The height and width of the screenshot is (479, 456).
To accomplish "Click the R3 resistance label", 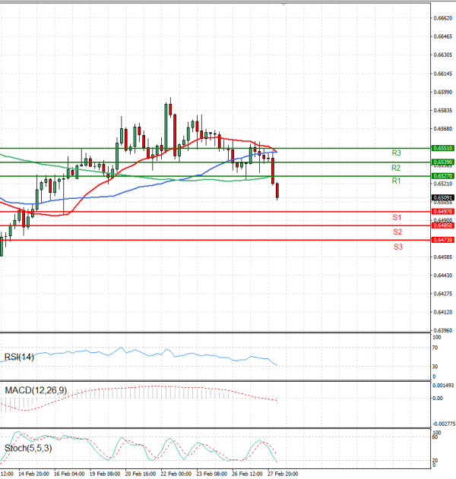I will click(x=396, y=153).
